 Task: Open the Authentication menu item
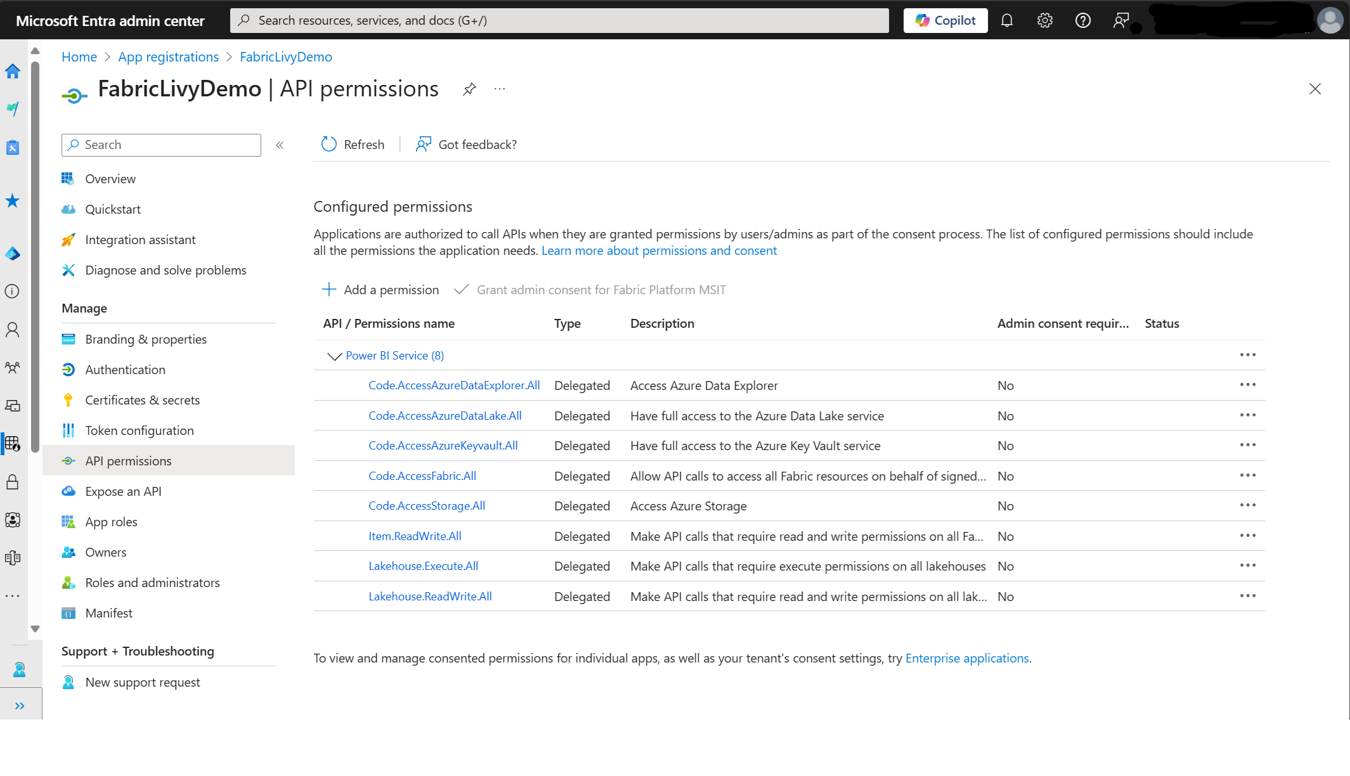tap(125, 370)
